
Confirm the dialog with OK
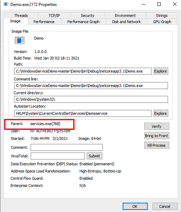tap(135, 206)
